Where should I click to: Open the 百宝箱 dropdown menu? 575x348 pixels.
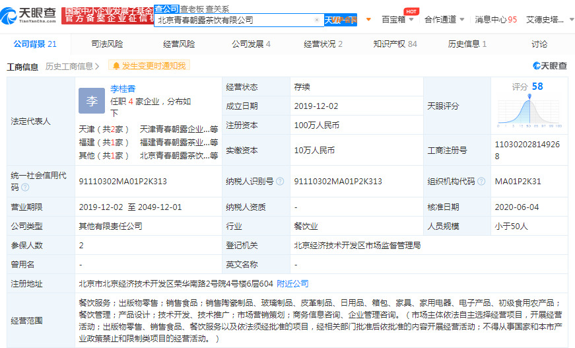(x=397, y=19)
